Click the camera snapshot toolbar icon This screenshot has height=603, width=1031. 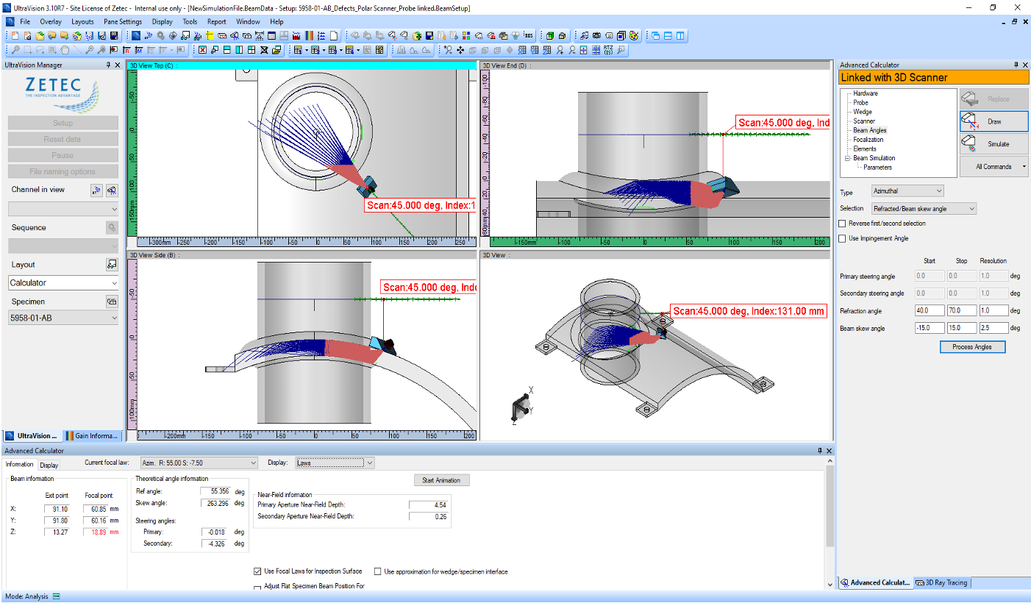click(596, 35)
